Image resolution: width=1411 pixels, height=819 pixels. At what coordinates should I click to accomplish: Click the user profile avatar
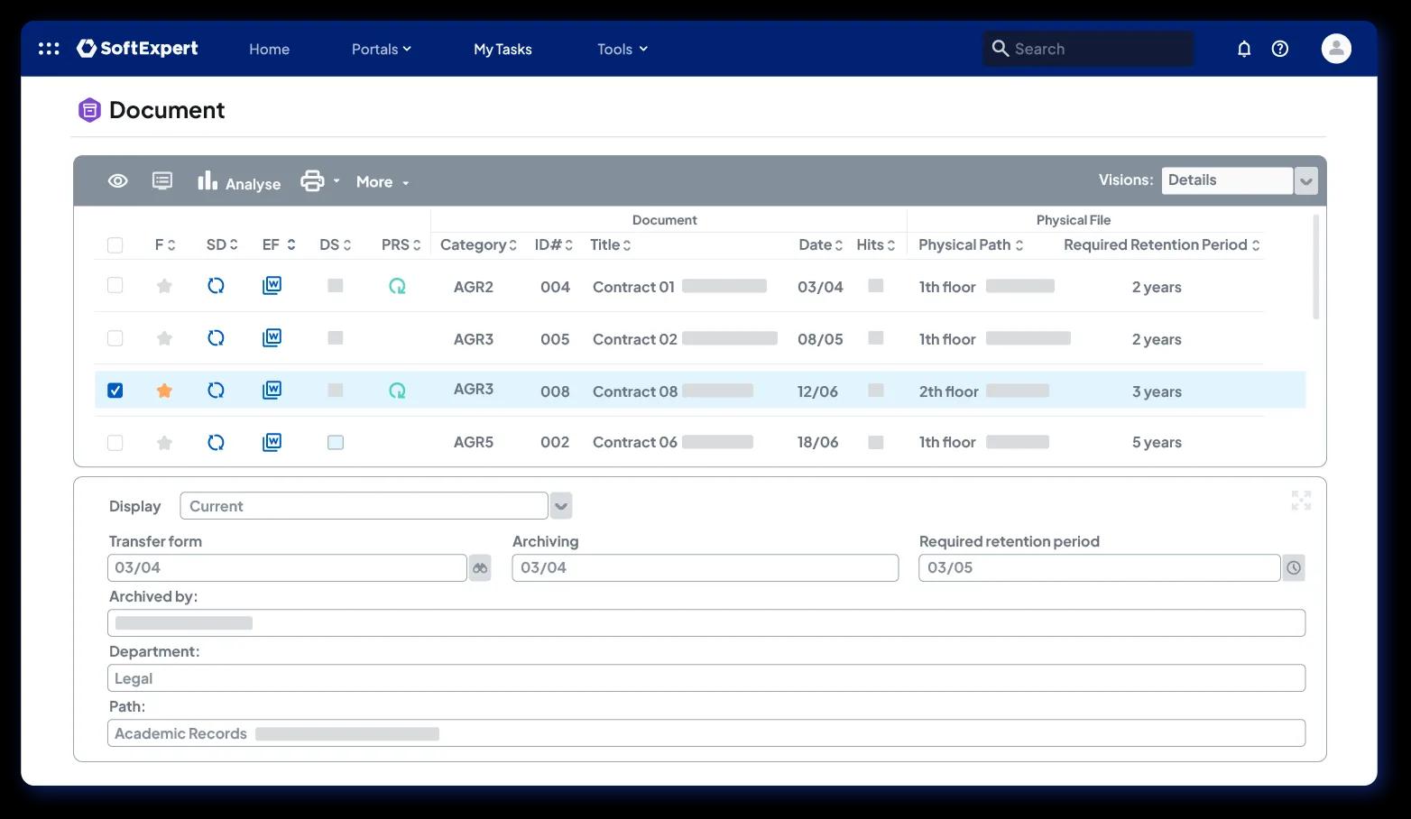(x=1336, y=49)
